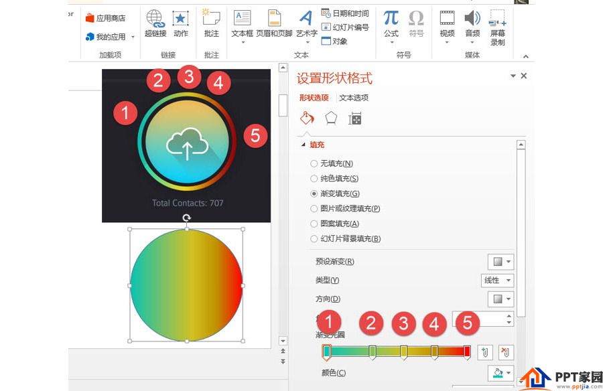Add a 批注 comment
603x391 pixels.
click(x=211, y=24)
